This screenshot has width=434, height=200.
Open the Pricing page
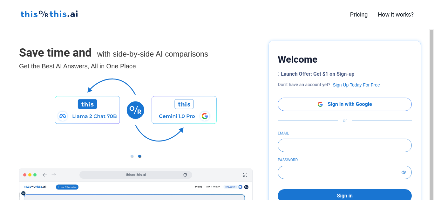359,15
